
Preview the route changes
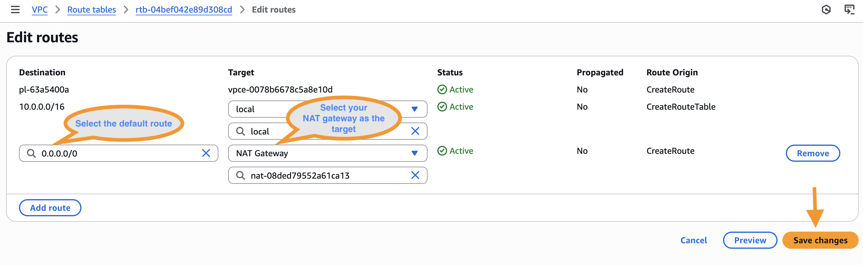750,240
